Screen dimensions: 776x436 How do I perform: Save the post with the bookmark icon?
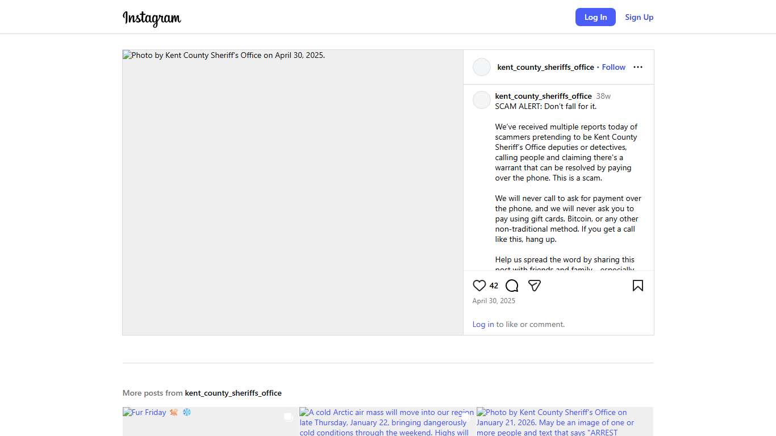[x=637, y=286]
